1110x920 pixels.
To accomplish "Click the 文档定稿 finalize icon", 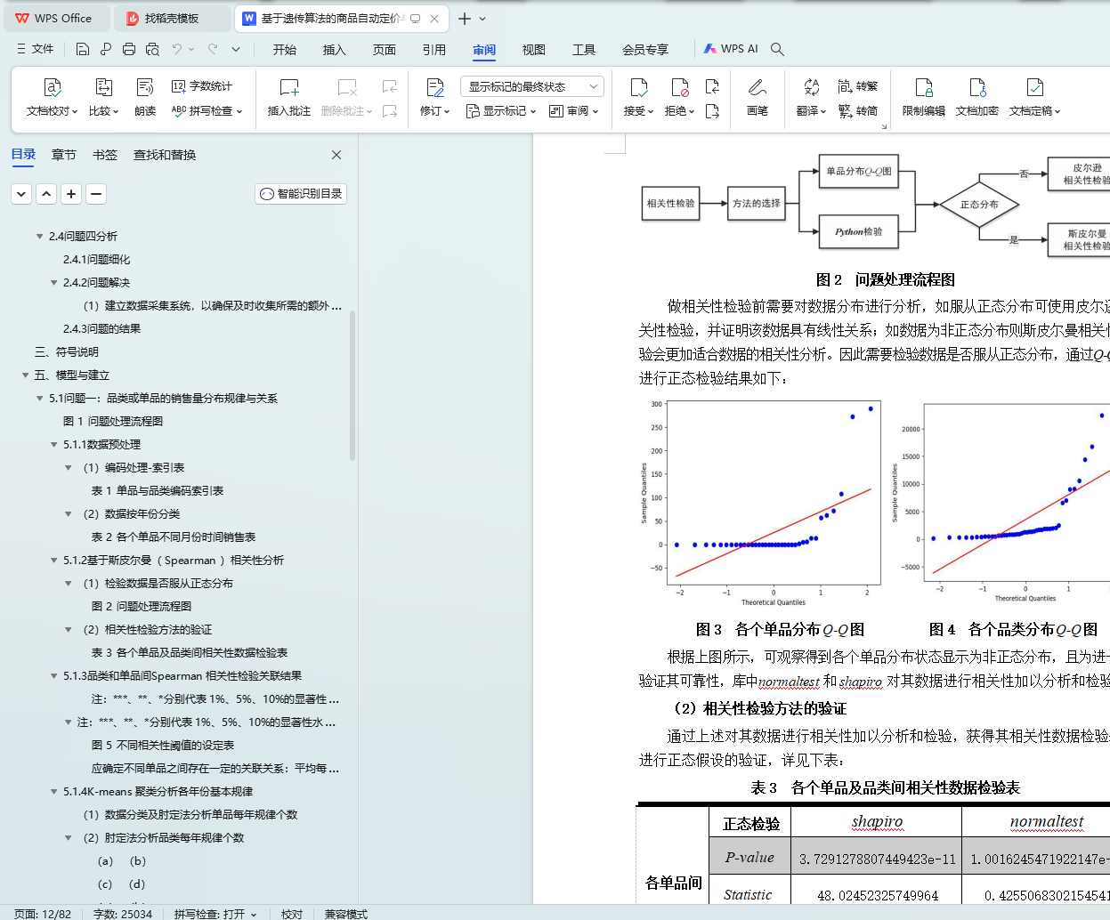I will pos(1034,87).
